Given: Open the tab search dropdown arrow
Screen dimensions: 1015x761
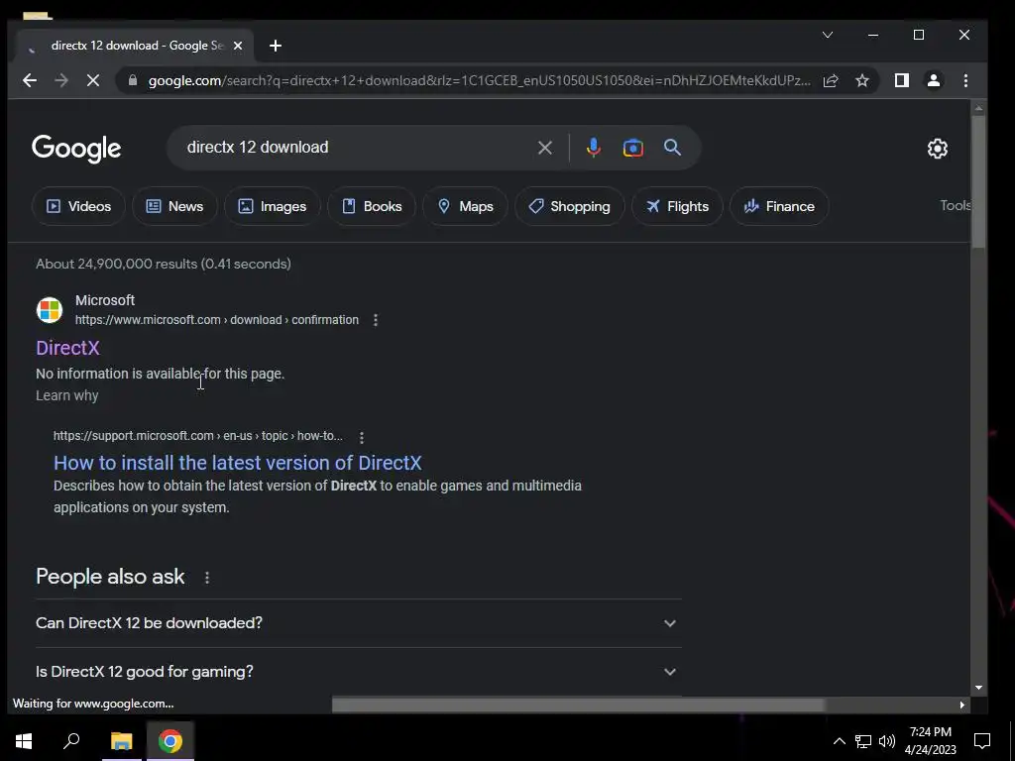Looking at the screenshot, I should tap(828, 35).
